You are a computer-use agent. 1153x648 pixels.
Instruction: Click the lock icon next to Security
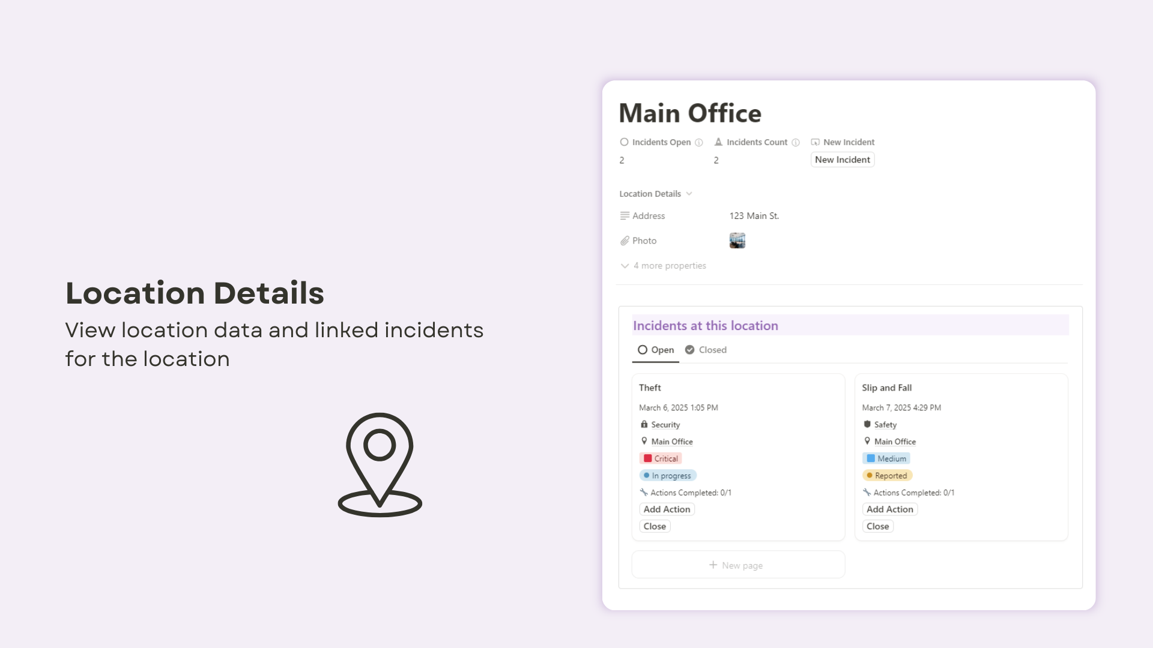[644, 424]
